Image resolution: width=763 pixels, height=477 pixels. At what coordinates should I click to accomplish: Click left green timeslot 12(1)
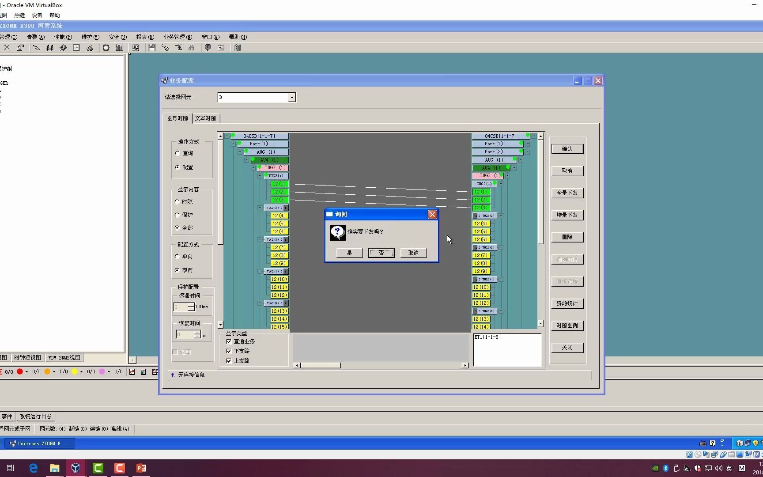pyautogui.click(x=279, y=184)
